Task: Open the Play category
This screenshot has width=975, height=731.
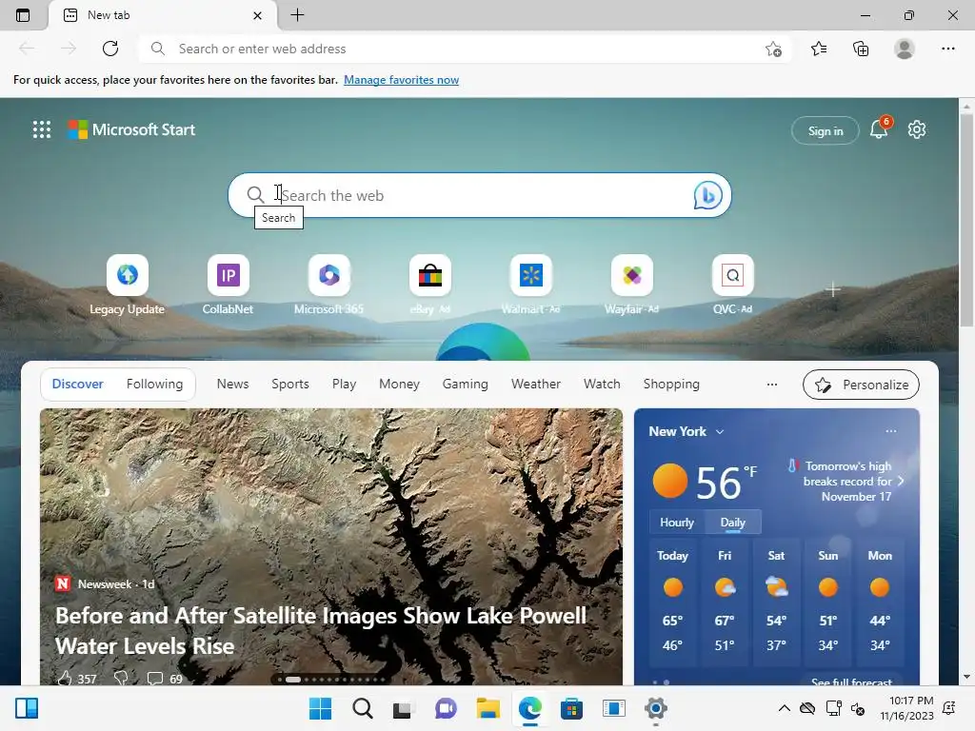Action: [344, 385]
